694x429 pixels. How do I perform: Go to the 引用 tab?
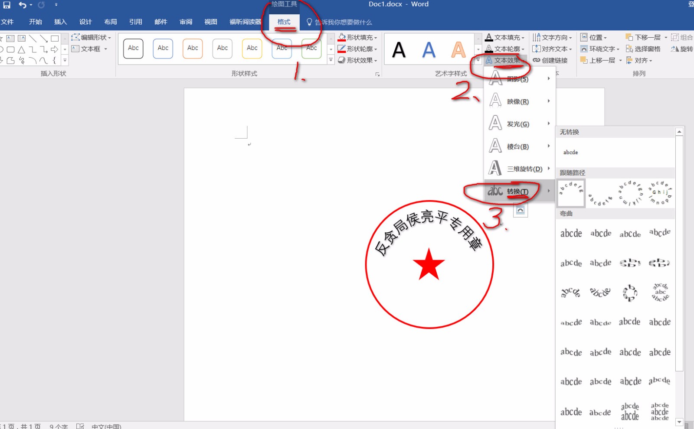[136, 22]
